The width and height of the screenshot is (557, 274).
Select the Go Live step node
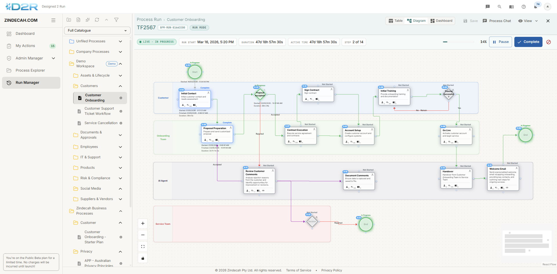point(456,136)
